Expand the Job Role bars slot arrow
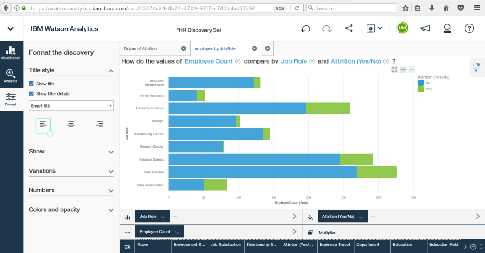 pos(294,217)
